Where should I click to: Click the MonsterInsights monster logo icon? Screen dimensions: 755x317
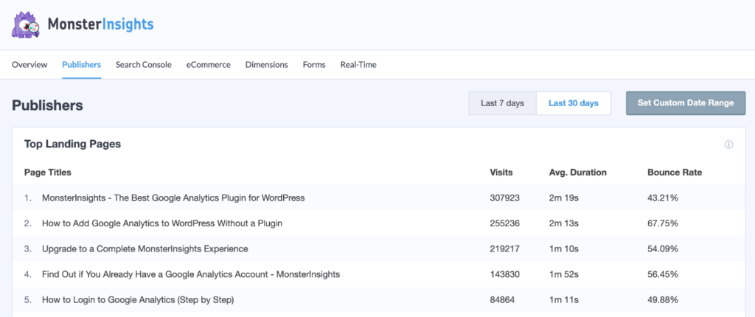click(27, 24)
